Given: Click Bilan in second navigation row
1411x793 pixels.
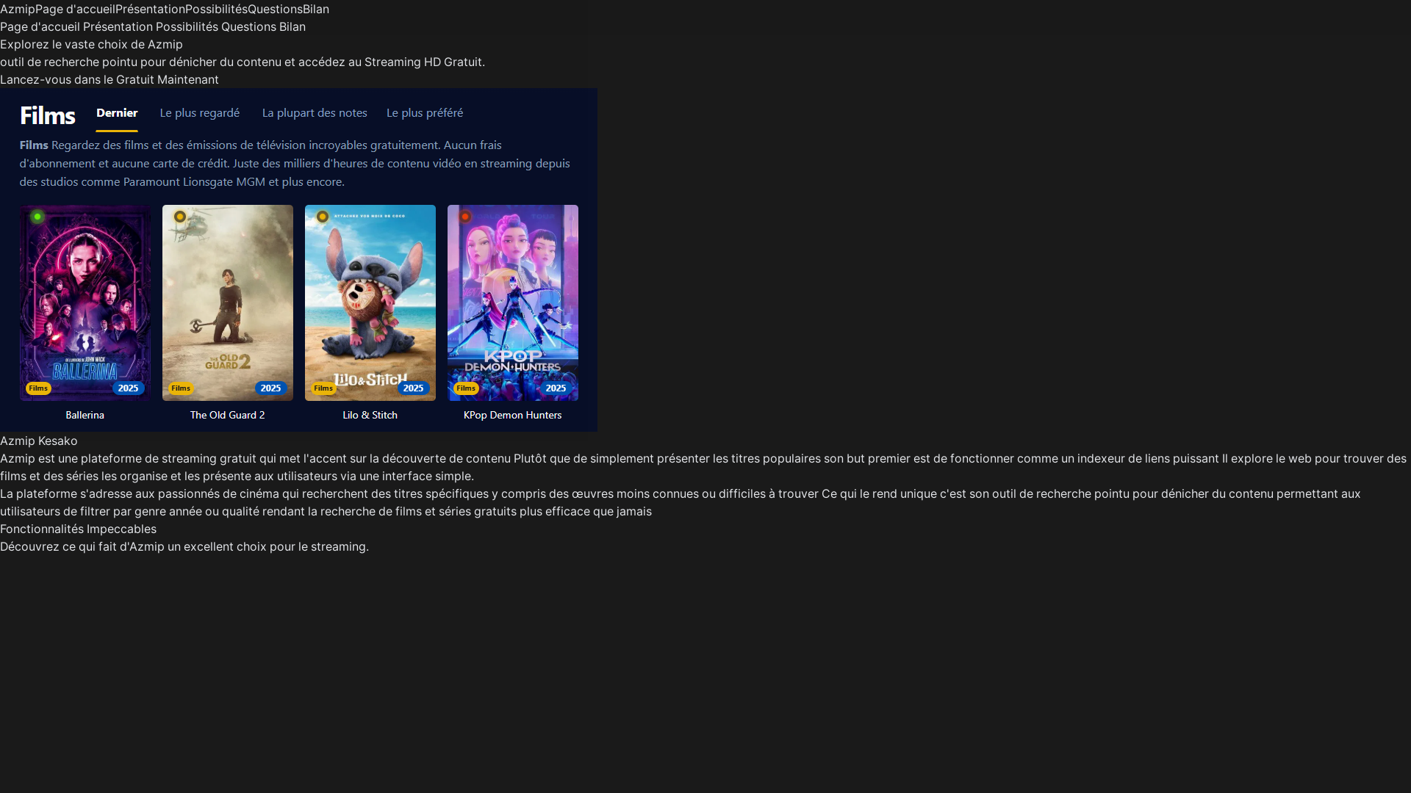Looking at the screenshot, I should tap(292, 26).
